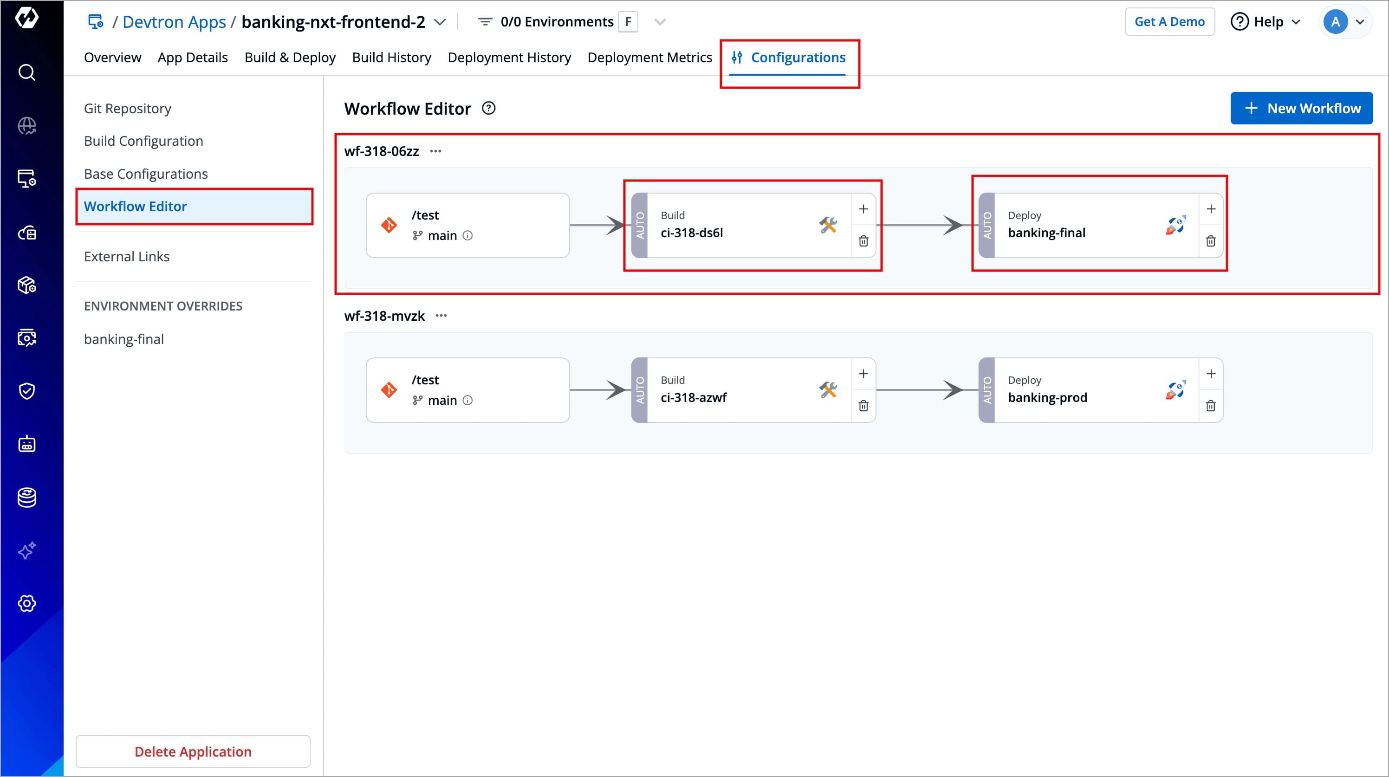This screenshot has height=777, width=1389.
Task: Add node after ci-318-azwf build
Action: point(863,374)
